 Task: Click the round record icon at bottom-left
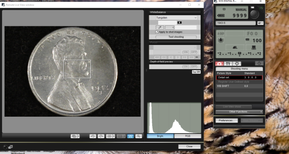click(6, 147)
